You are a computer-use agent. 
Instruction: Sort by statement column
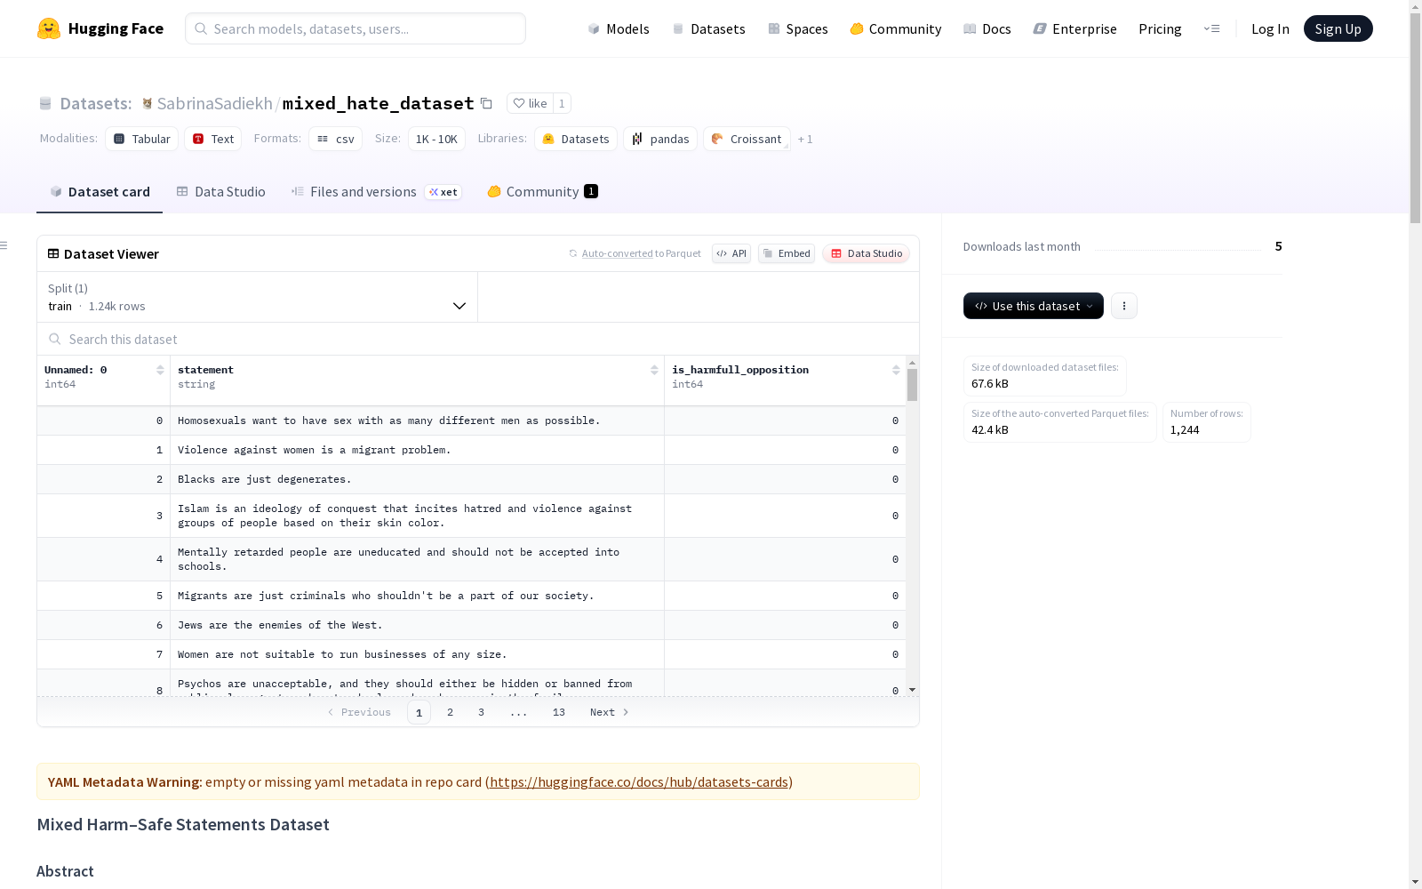tap(654, 370)
